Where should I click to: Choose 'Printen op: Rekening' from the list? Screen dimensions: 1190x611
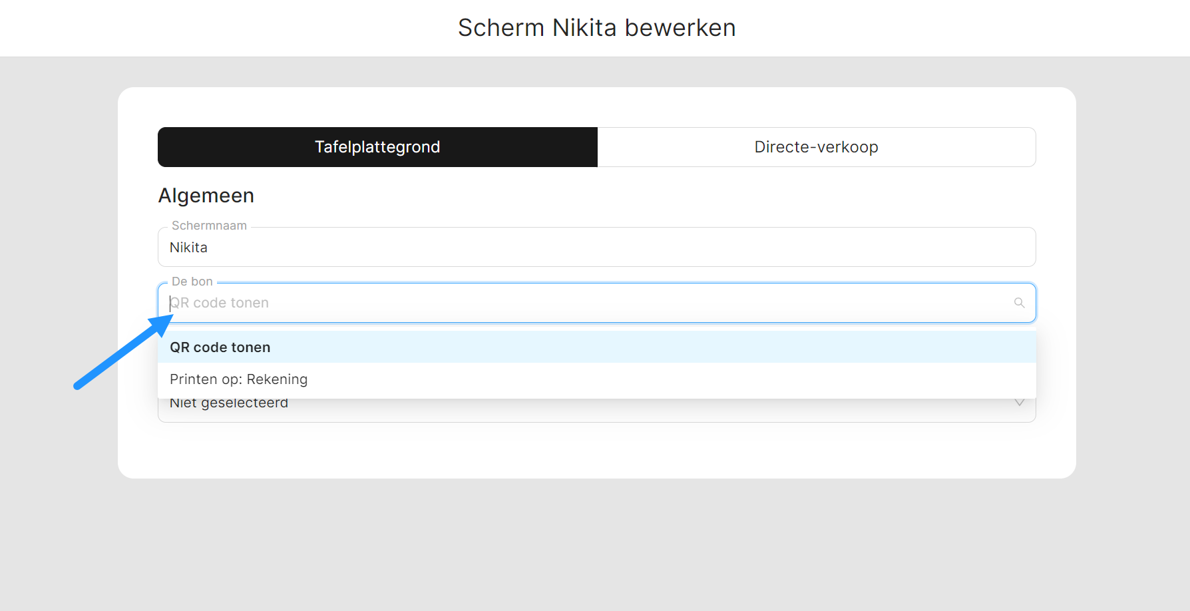point(239,379)
